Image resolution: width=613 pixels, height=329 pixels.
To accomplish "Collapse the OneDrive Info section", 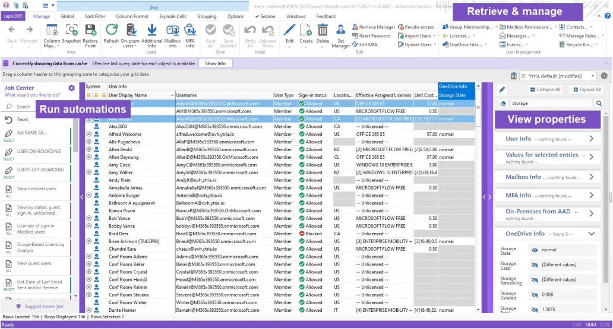I will pyautogui.click(x=592, y=234).
